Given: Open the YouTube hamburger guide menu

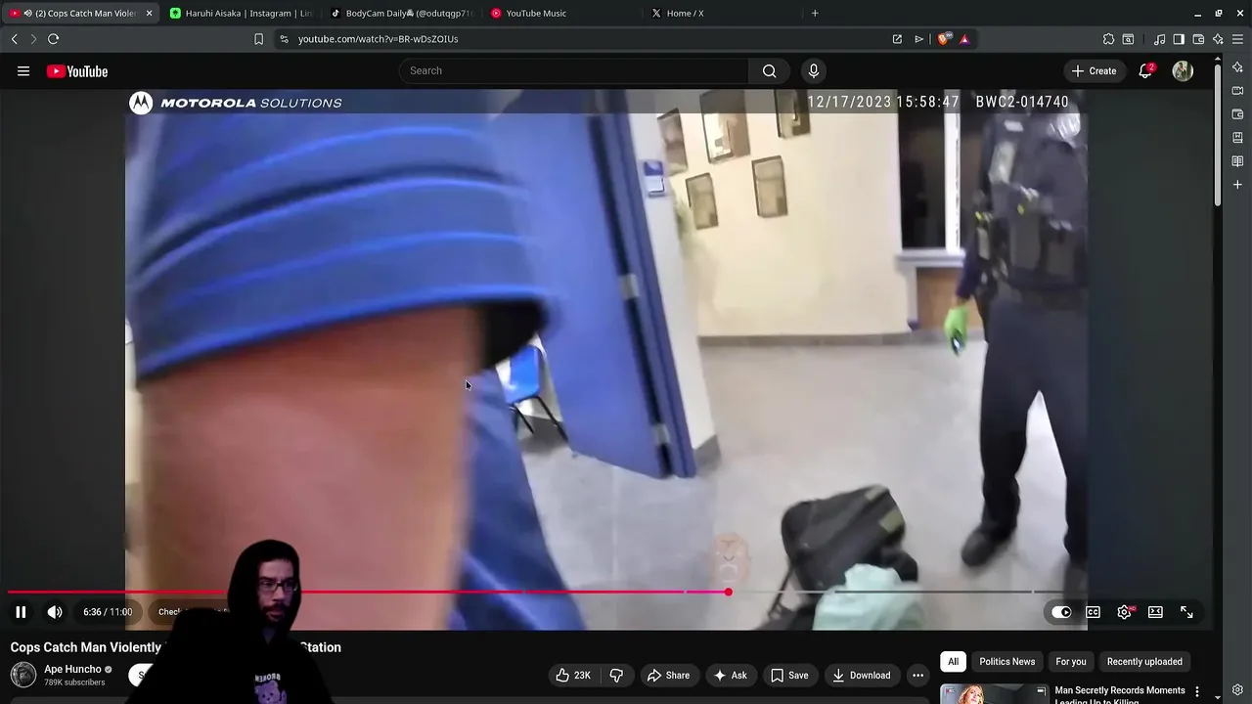Looking at the screenshot, I should click(23, 70).
